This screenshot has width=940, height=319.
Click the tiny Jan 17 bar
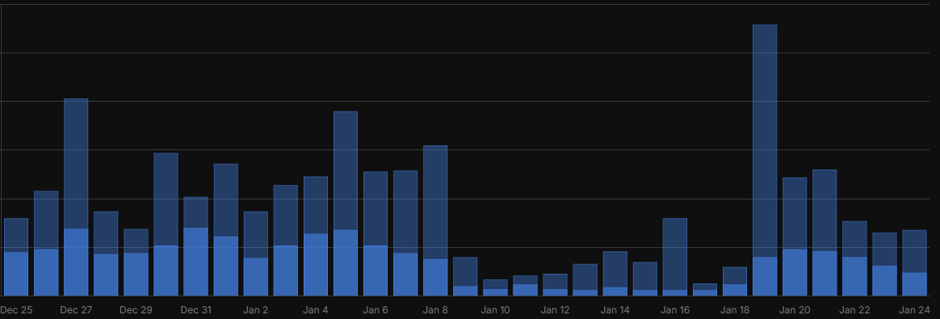click(705, 290)
